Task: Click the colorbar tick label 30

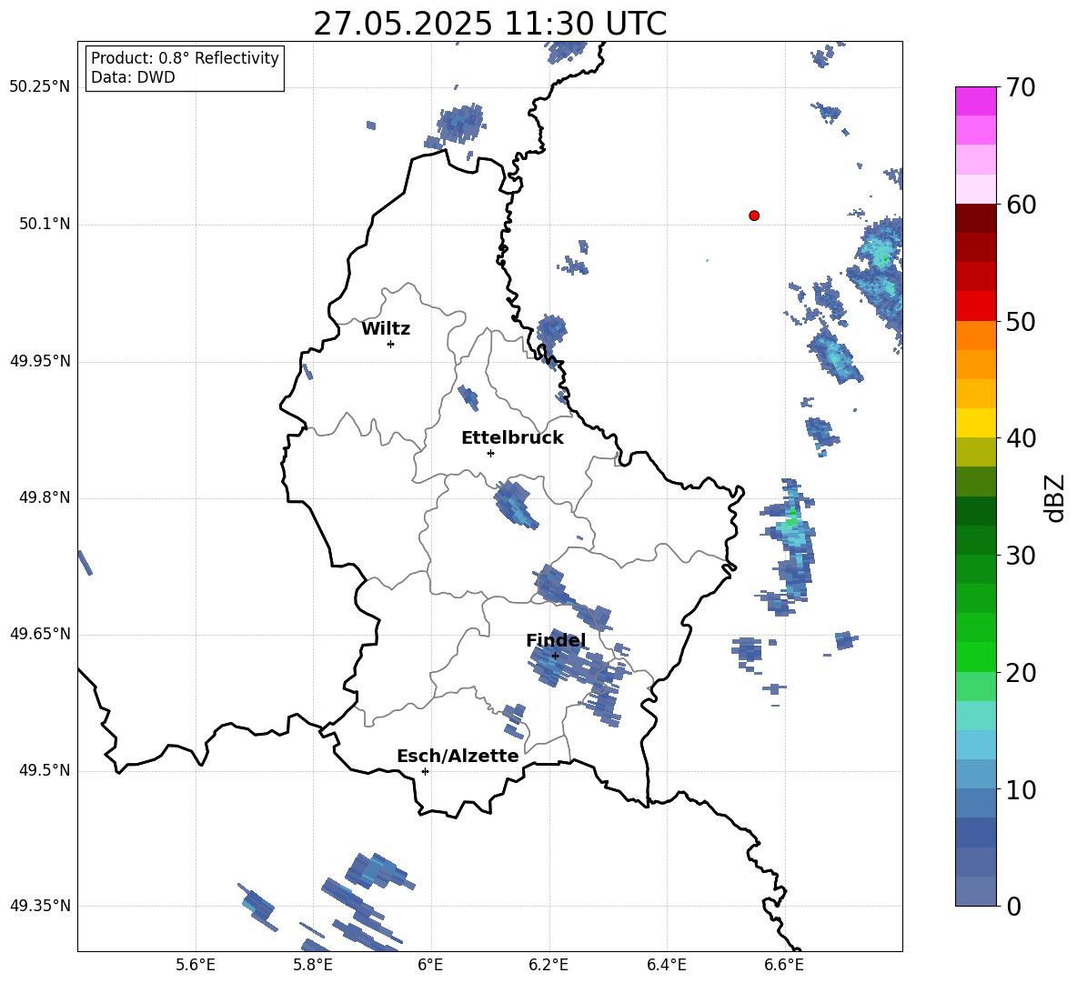Action: 1021,556
